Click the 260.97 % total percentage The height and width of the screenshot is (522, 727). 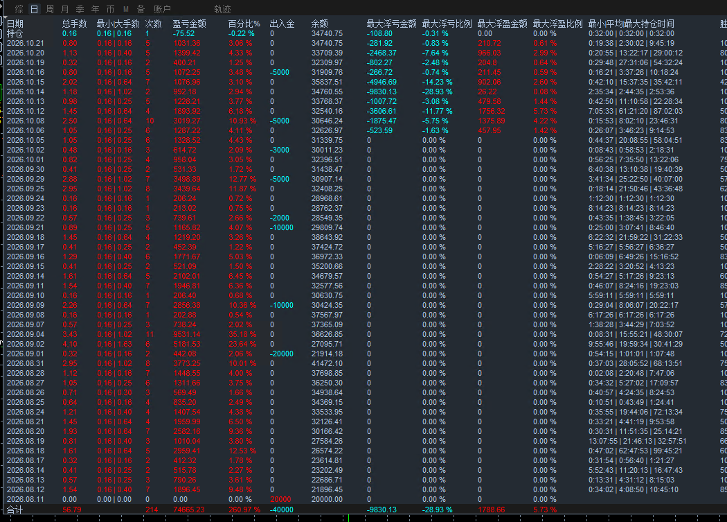244,510
